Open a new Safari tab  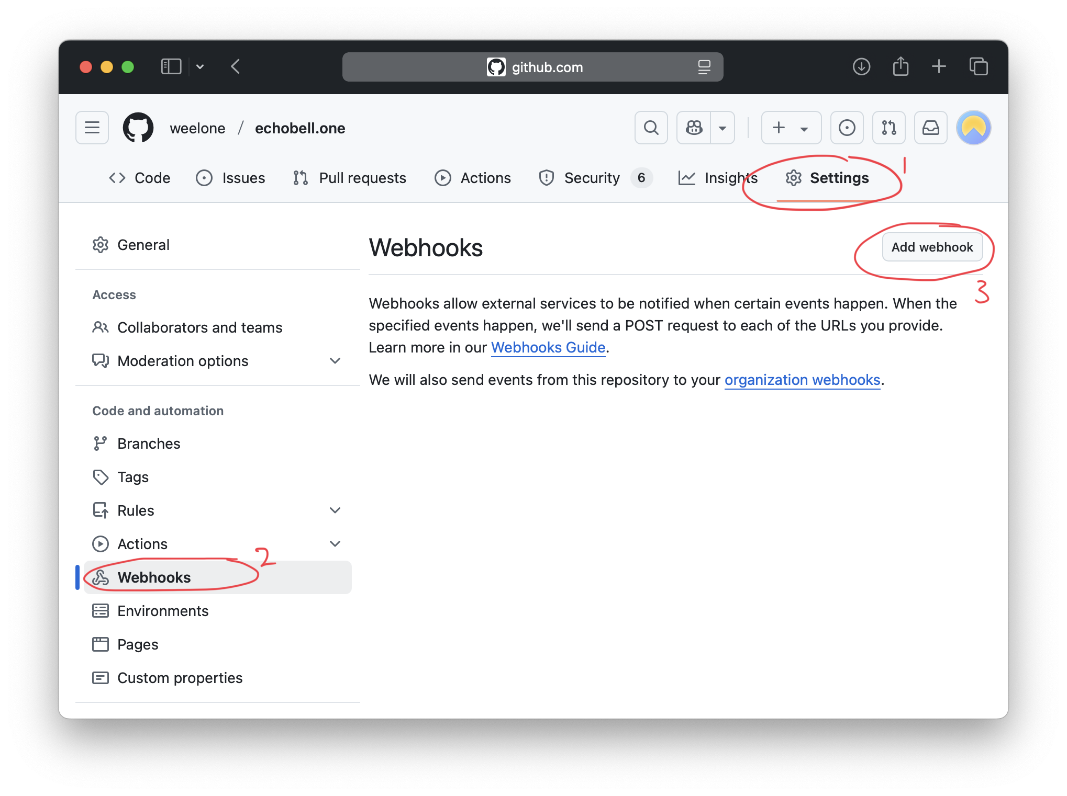click(x=939, y=66)
